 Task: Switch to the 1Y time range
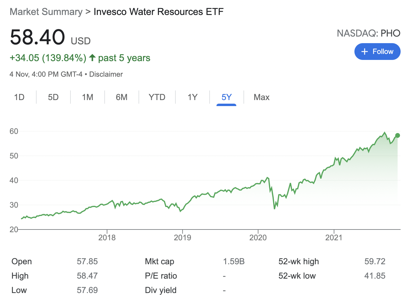click(x=192, y=97)
